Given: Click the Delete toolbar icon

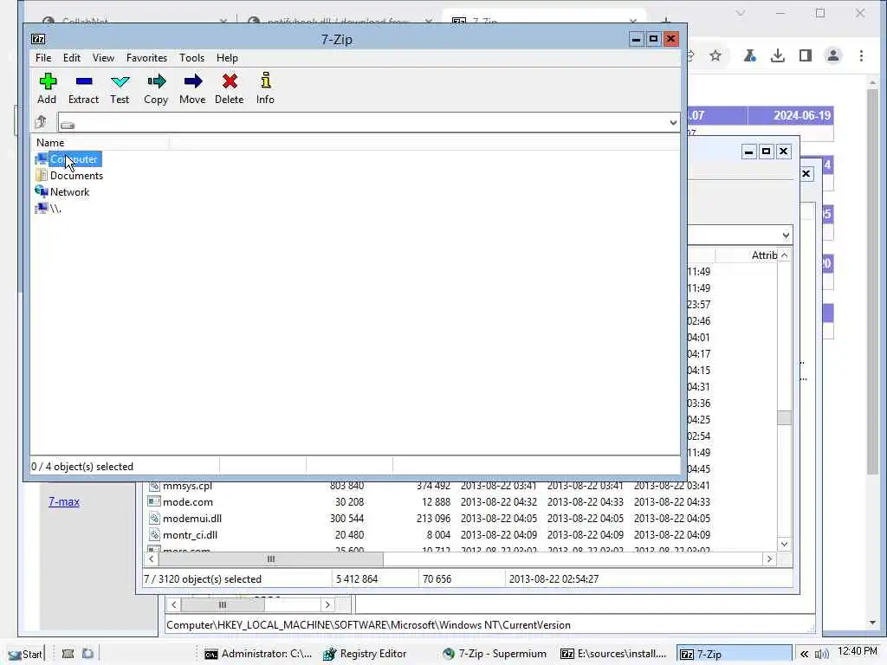Looking at the screenshot, I should [229, 82].
